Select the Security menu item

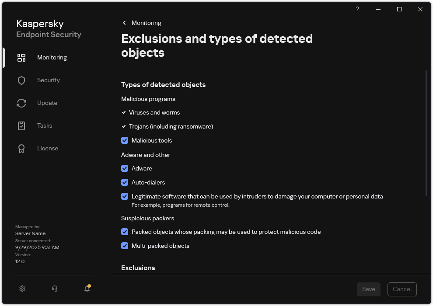tap(48, 80)
